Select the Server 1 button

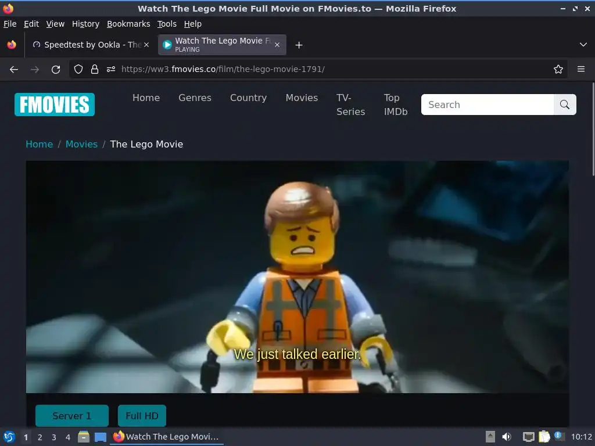coord(72,416)
